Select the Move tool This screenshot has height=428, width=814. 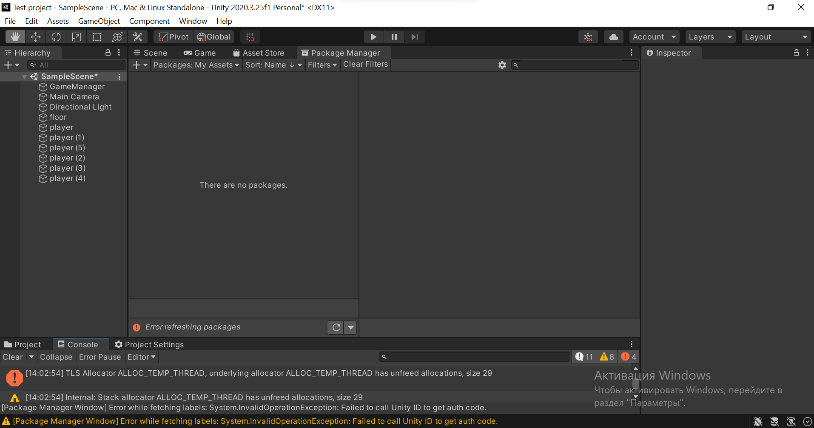pyautogui.click(x=36, y=37)
